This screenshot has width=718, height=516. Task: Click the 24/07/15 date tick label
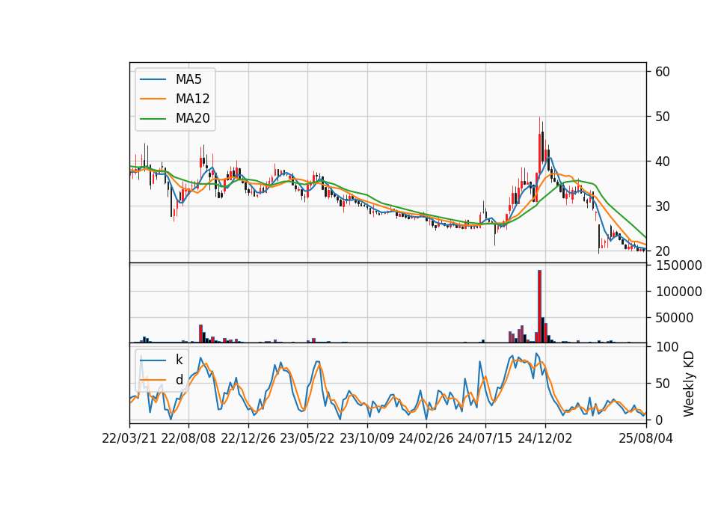point(485,438)
